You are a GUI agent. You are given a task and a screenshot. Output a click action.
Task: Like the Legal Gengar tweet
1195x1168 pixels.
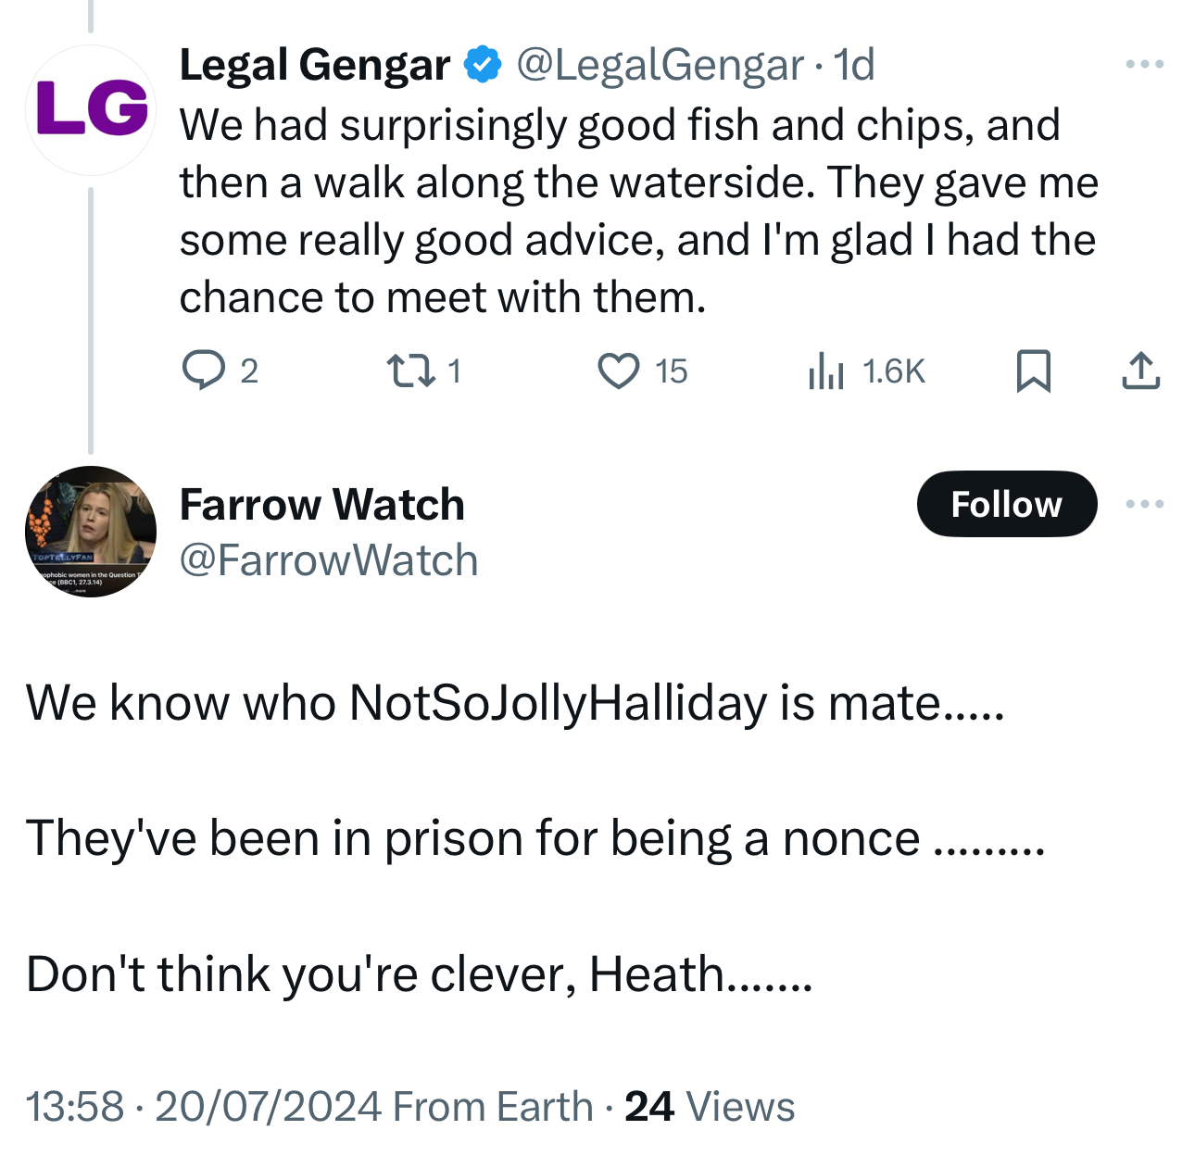(618, 370)
